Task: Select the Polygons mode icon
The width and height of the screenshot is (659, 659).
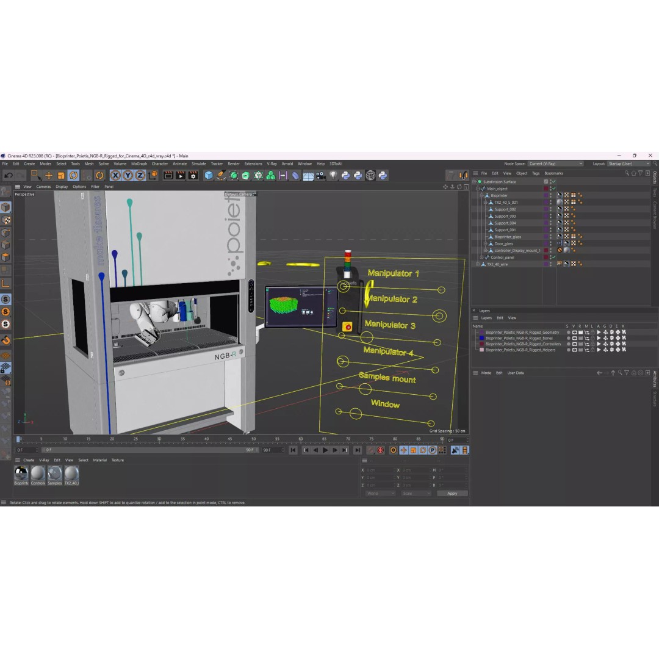Action: pos(6,257)
